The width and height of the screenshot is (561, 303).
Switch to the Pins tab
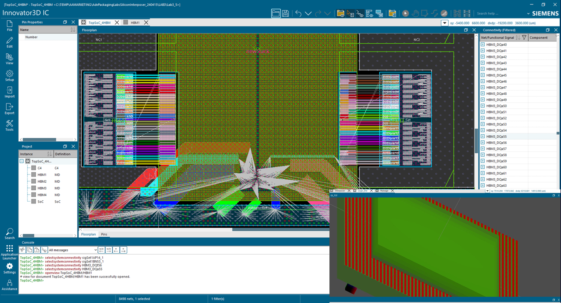click(104, 234)
